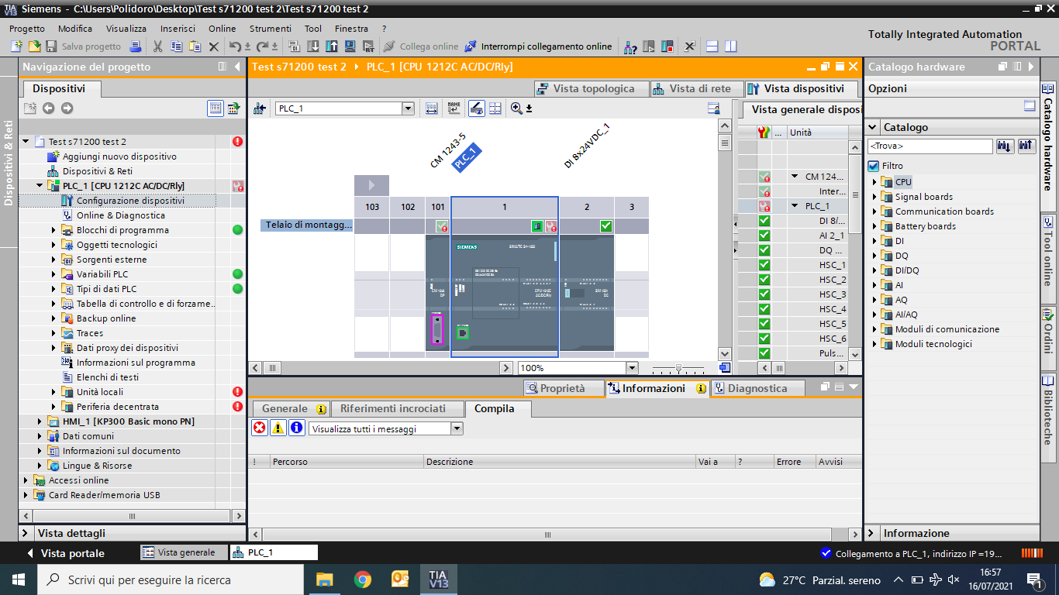
Task: Toggle error messages filter button
Action: coord(260,428)
